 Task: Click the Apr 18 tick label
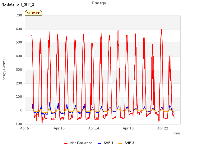128,128
